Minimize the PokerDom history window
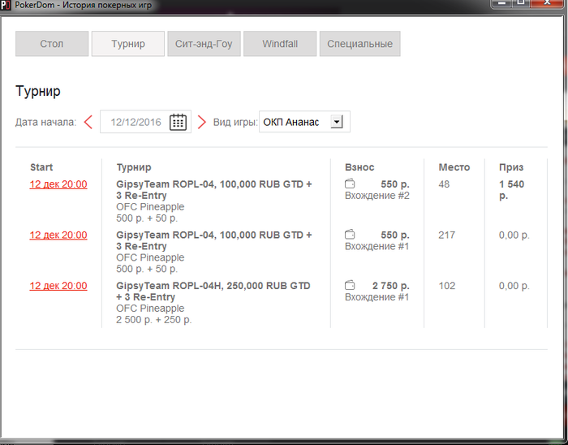This screenshot has height=445, width=568. (501, 3)
